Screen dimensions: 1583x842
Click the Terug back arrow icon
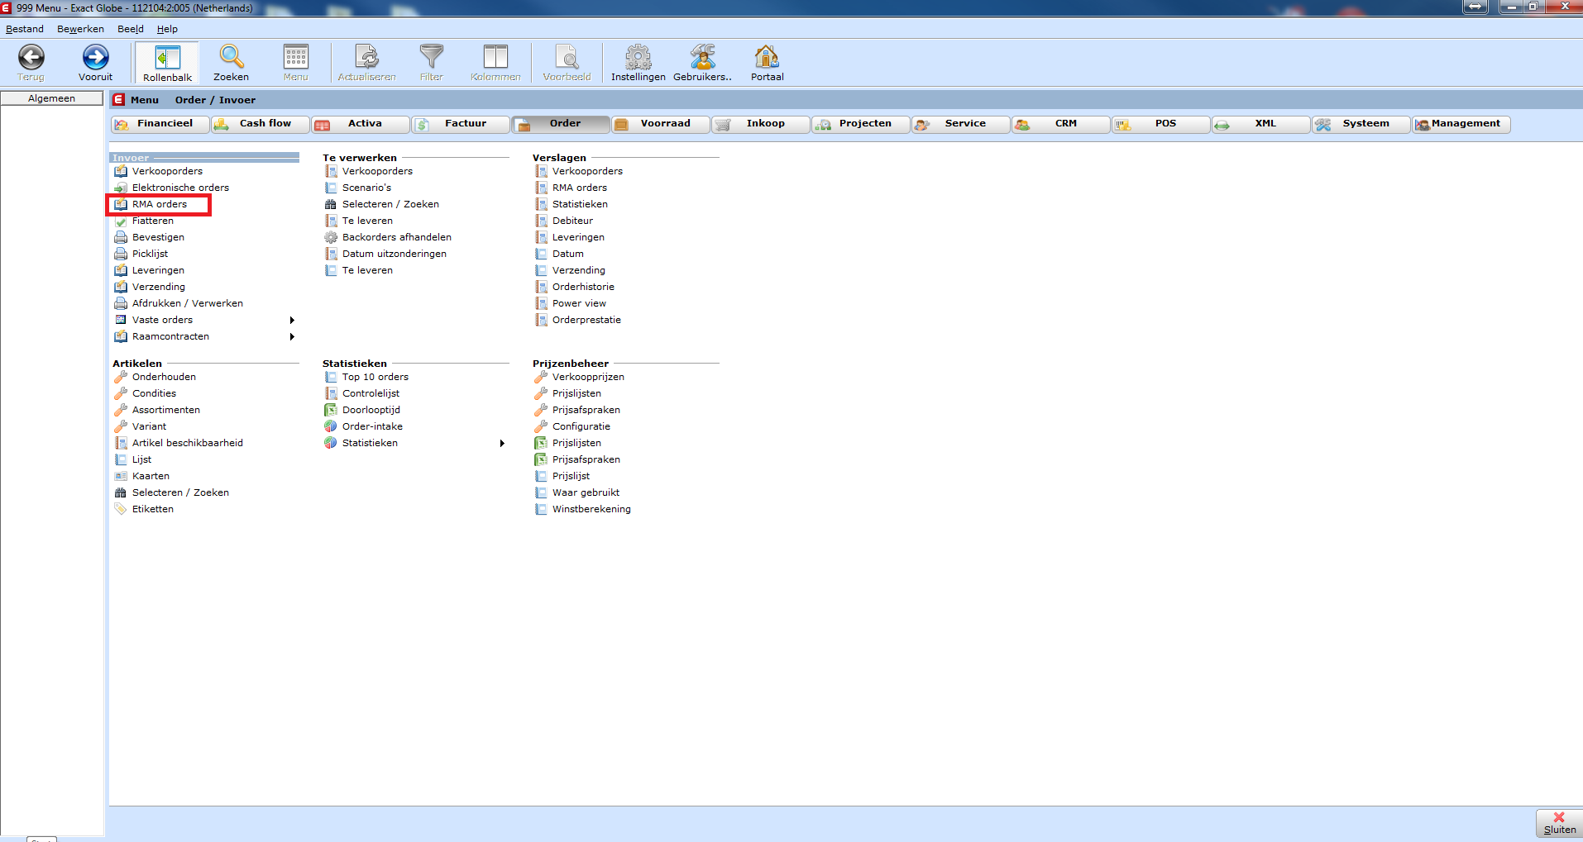[x=31, y=57]
